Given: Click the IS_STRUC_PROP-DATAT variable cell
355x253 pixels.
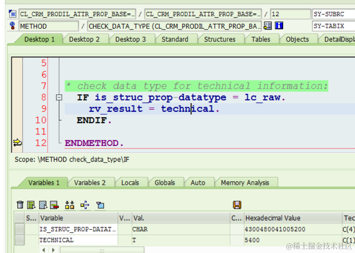Looking at the screenshot, I should pyautogui.click(x=78, y=229).
